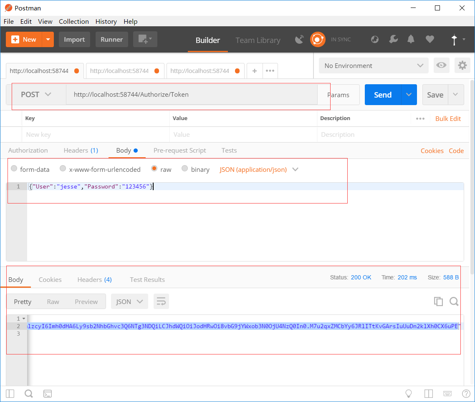
Task: Open the Collection menu
Action: point(73,22)
